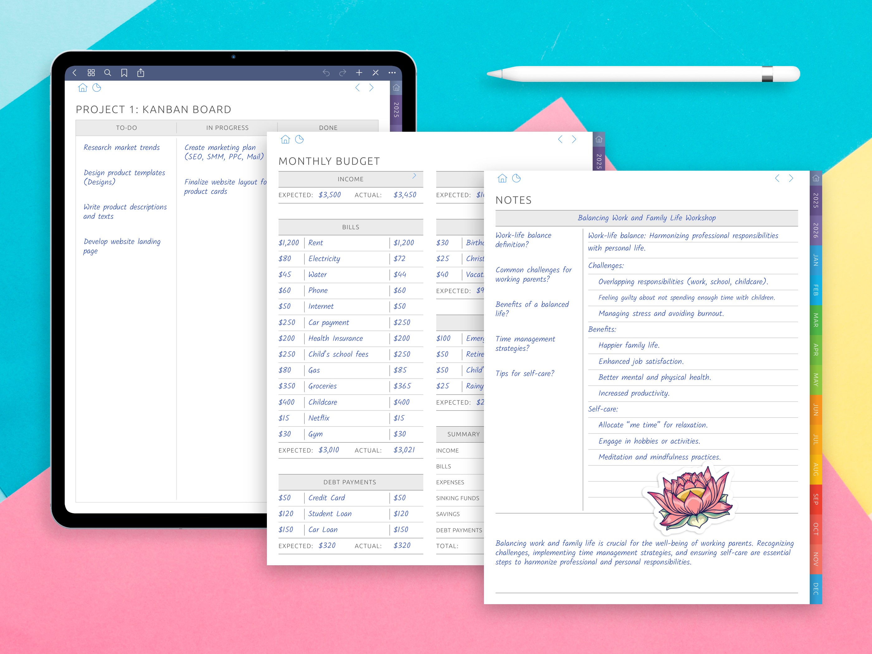Viewport: 872px width, 654px height.
Task: Tap the share icon on the tablet toolbar
Action: click(x=141, y=73)
